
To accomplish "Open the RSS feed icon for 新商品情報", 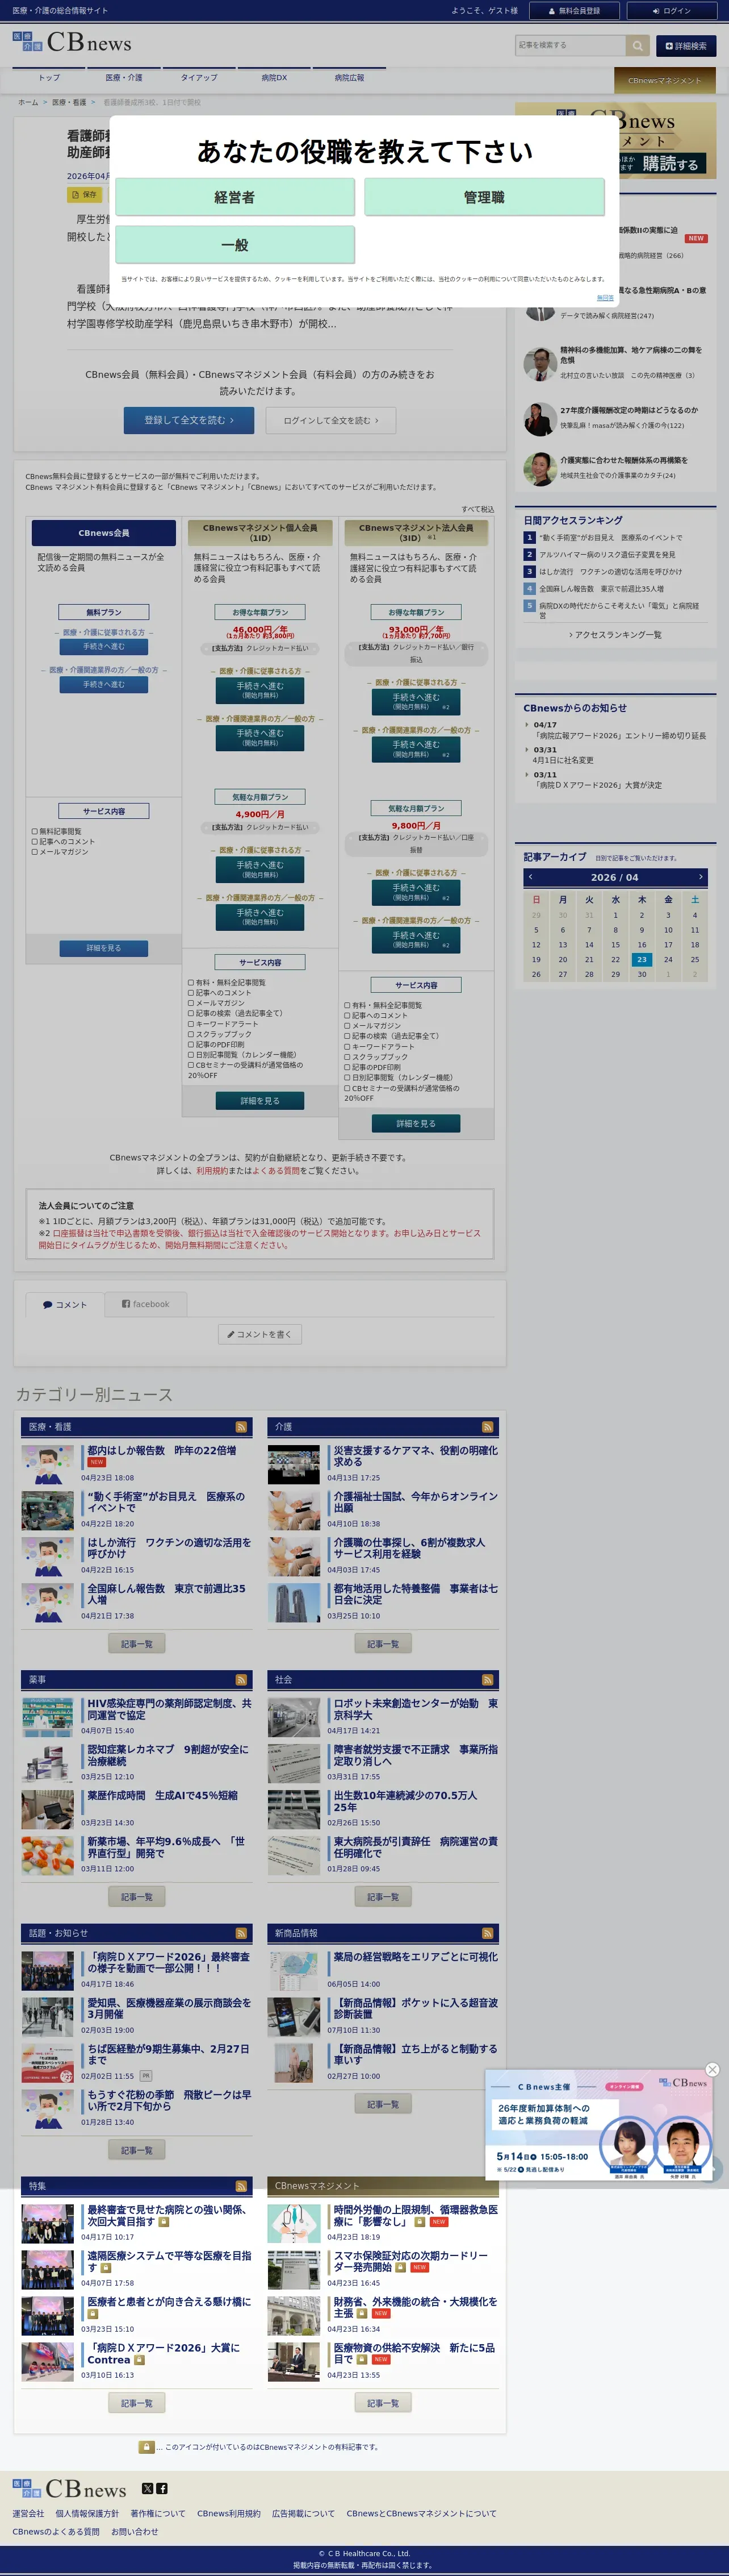I will coord(487,1933).
